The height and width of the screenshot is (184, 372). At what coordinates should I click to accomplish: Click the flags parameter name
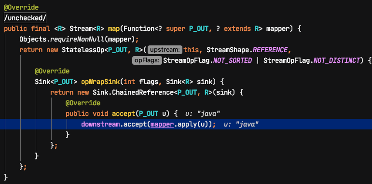coord(149,82)
